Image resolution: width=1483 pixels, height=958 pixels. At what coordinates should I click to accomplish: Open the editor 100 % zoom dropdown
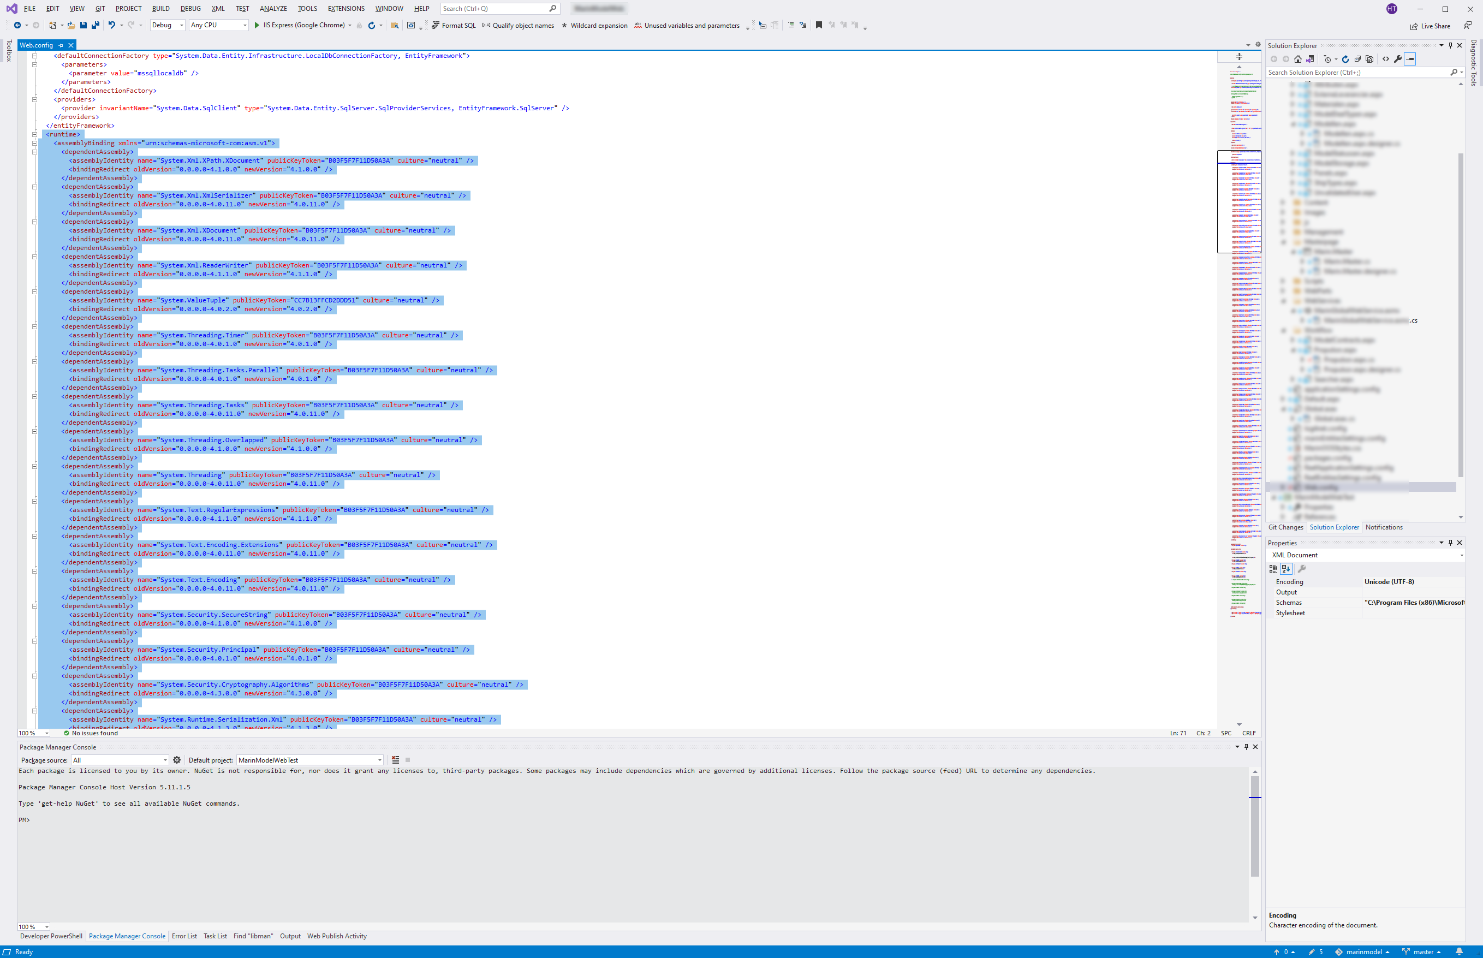click(34, 734)
